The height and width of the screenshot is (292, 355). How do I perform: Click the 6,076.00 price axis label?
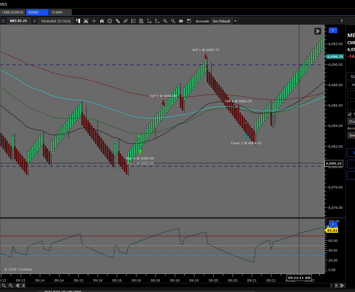coord(335,208)
